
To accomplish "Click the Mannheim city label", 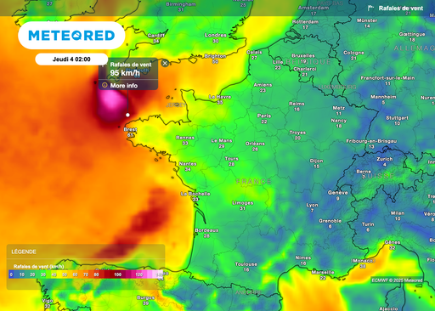I will pos(383,97).
